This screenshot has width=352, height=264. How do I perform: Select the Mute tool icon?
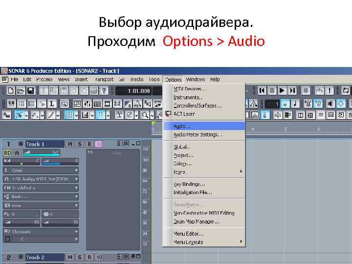pos(130,115)
